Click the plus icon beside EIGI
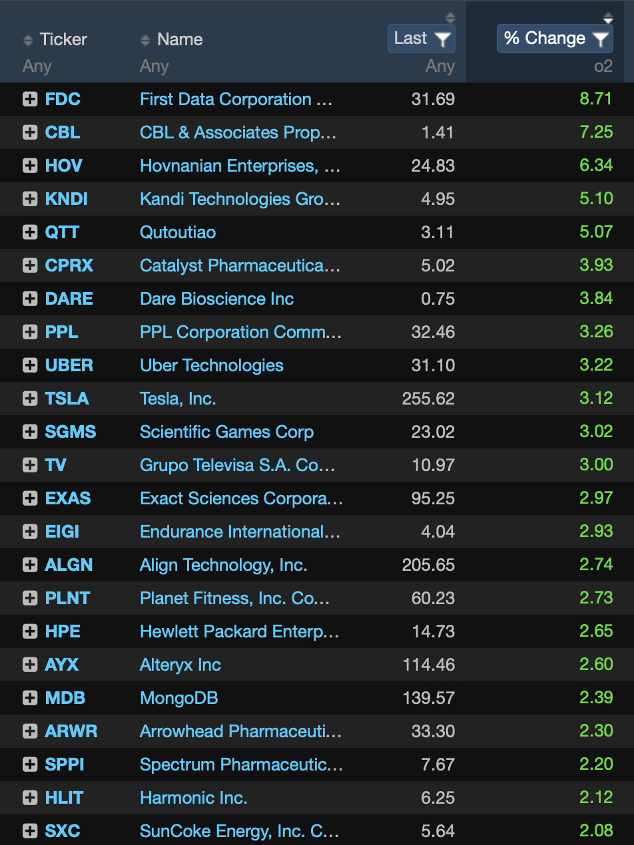 (x=30, y=532)
